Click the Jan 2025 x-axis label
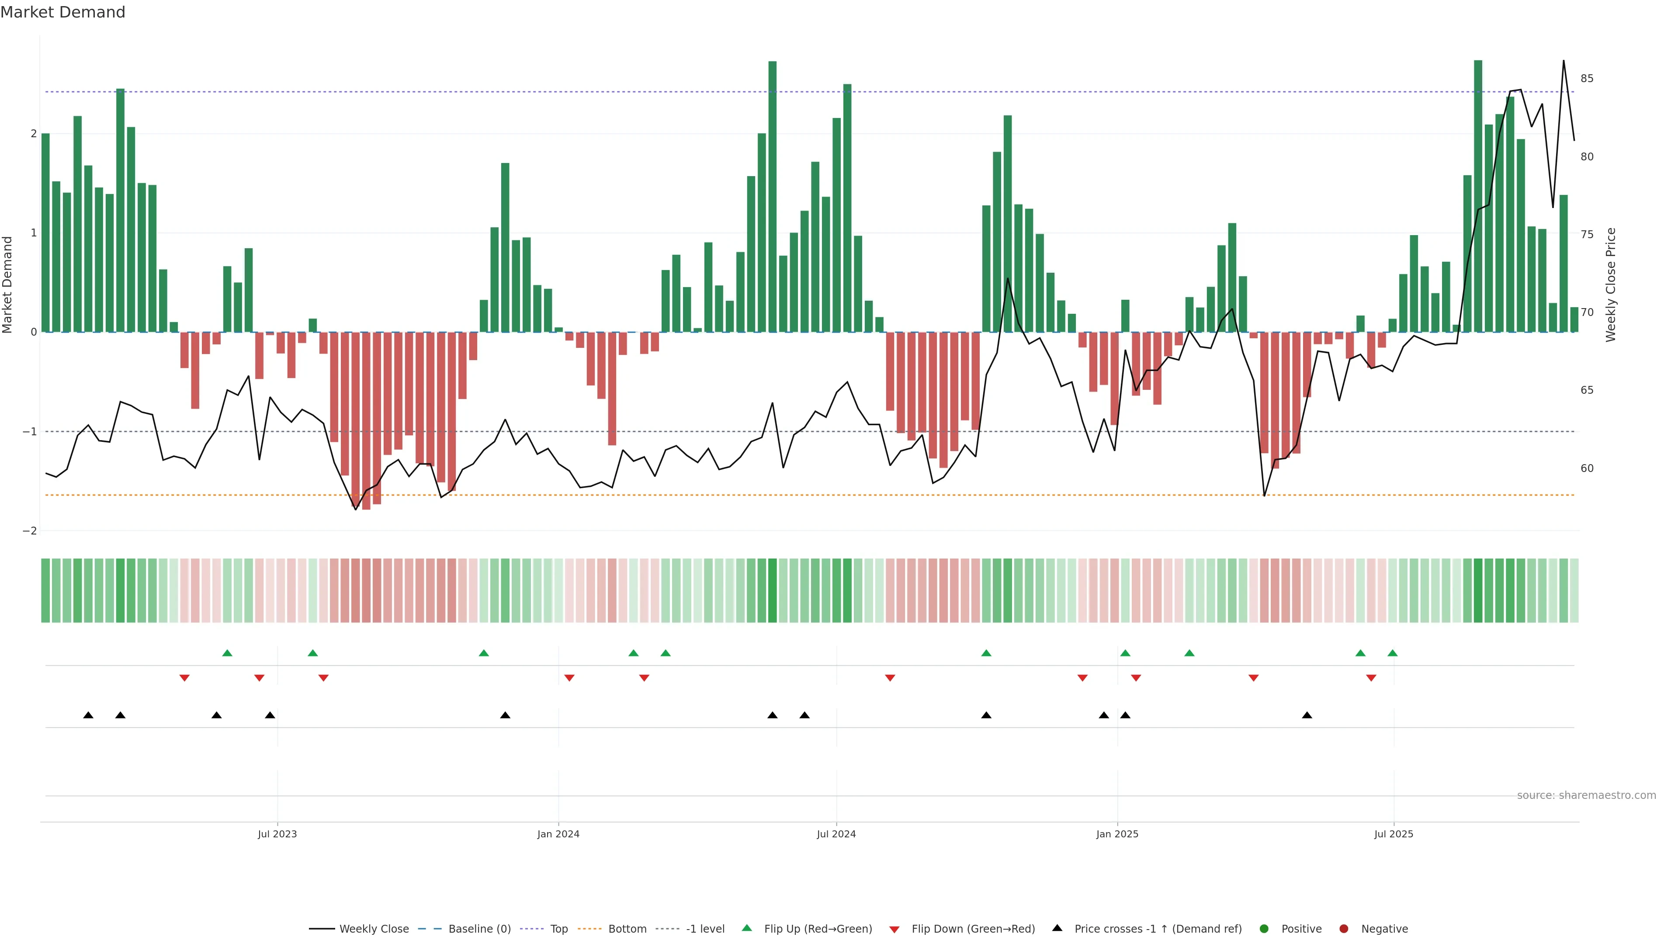Screen dimensions: 1678x944 (1116, 834)
